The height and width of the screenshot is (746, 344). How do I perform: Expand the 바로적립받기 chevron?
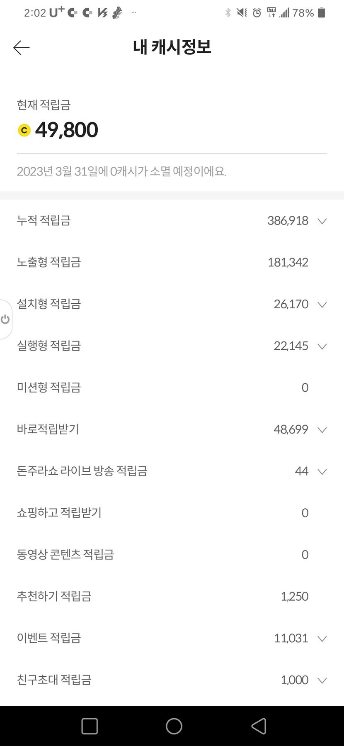tap(322, 430)
